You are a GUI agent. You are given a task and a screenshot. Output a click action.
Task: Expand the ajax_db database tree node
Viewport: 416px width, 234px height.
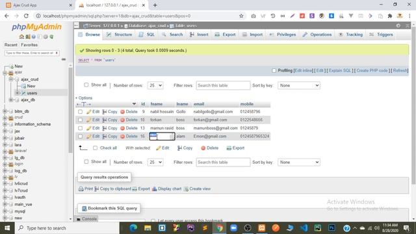10,99
